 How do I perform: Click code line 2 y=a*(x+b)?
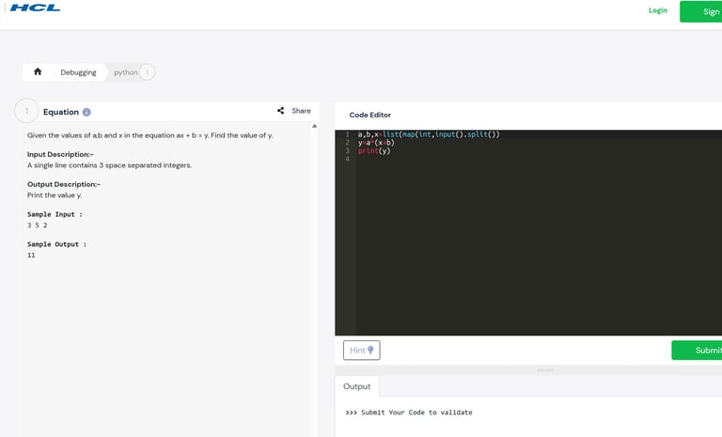pyautogui.click(x=376, y=142)
